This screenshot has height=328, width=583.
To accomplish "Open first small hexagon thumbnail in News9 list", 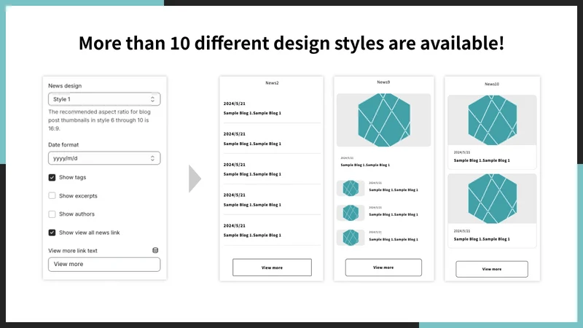I will [x=351, y=188].
